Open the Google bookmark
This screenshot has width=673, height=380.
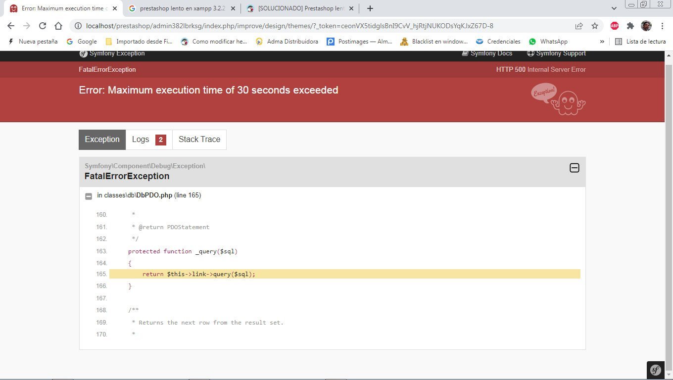click(82, 42)
